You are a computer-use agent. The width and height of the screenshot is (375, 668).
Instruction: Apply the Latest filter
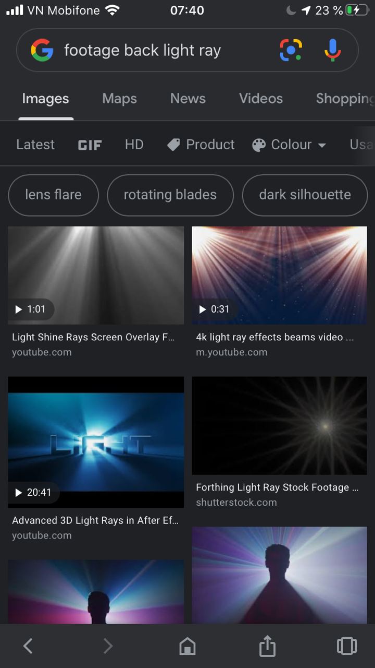click(35, 145)
